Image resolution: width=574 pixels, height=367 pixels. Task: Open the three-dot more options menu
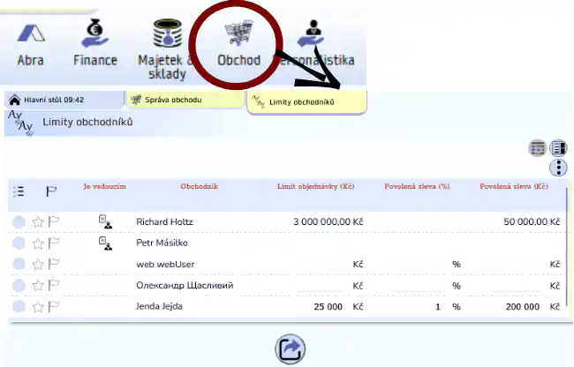(558, 168)
